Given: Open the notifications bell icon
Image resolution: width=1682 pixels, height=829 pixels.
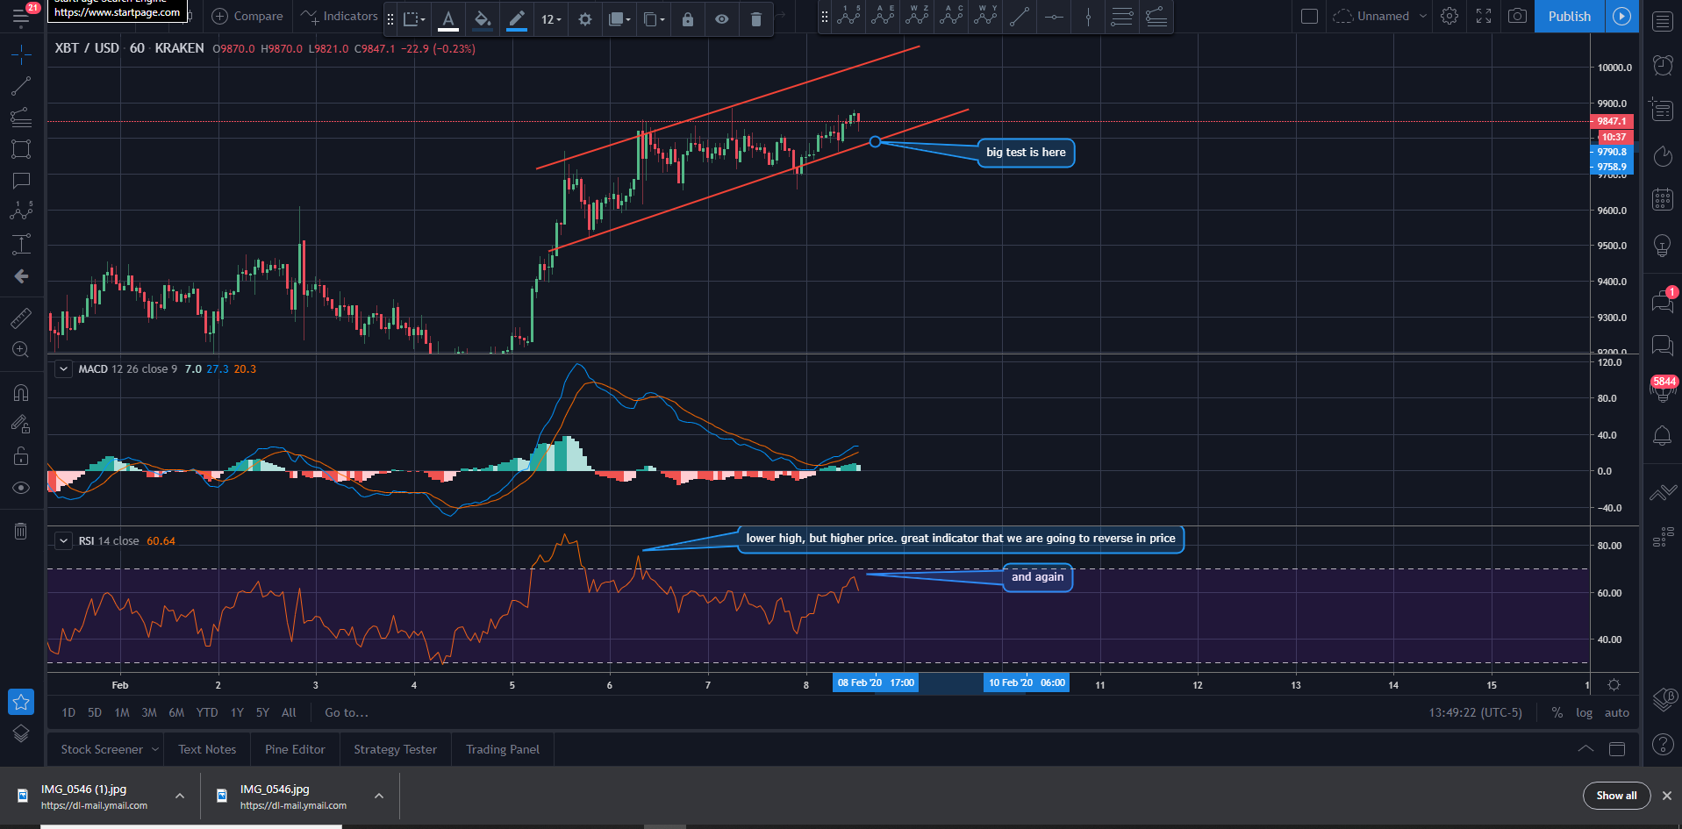Looking at the screenshot, I should [x=1663, y=436].
